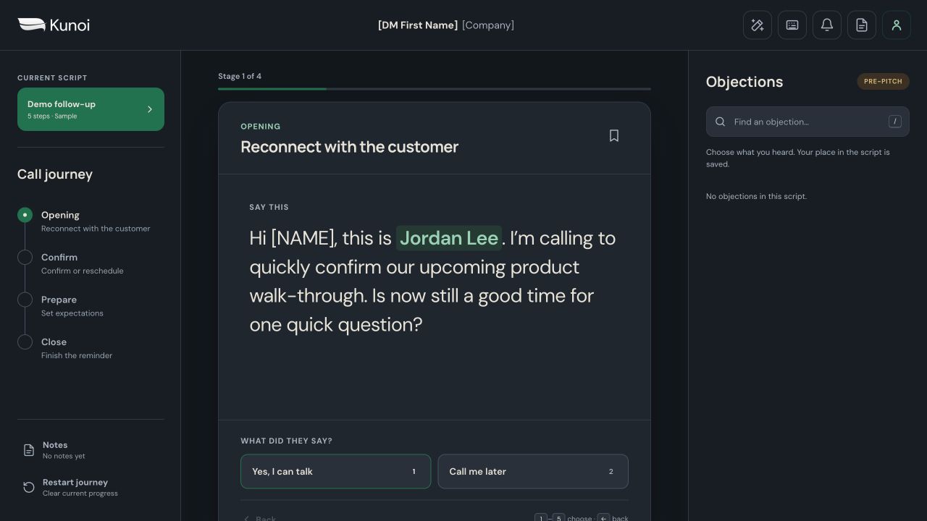Click the 'WHAT DID THEY SAY?' label
The image size is (927, 521).
click(287, 441)
